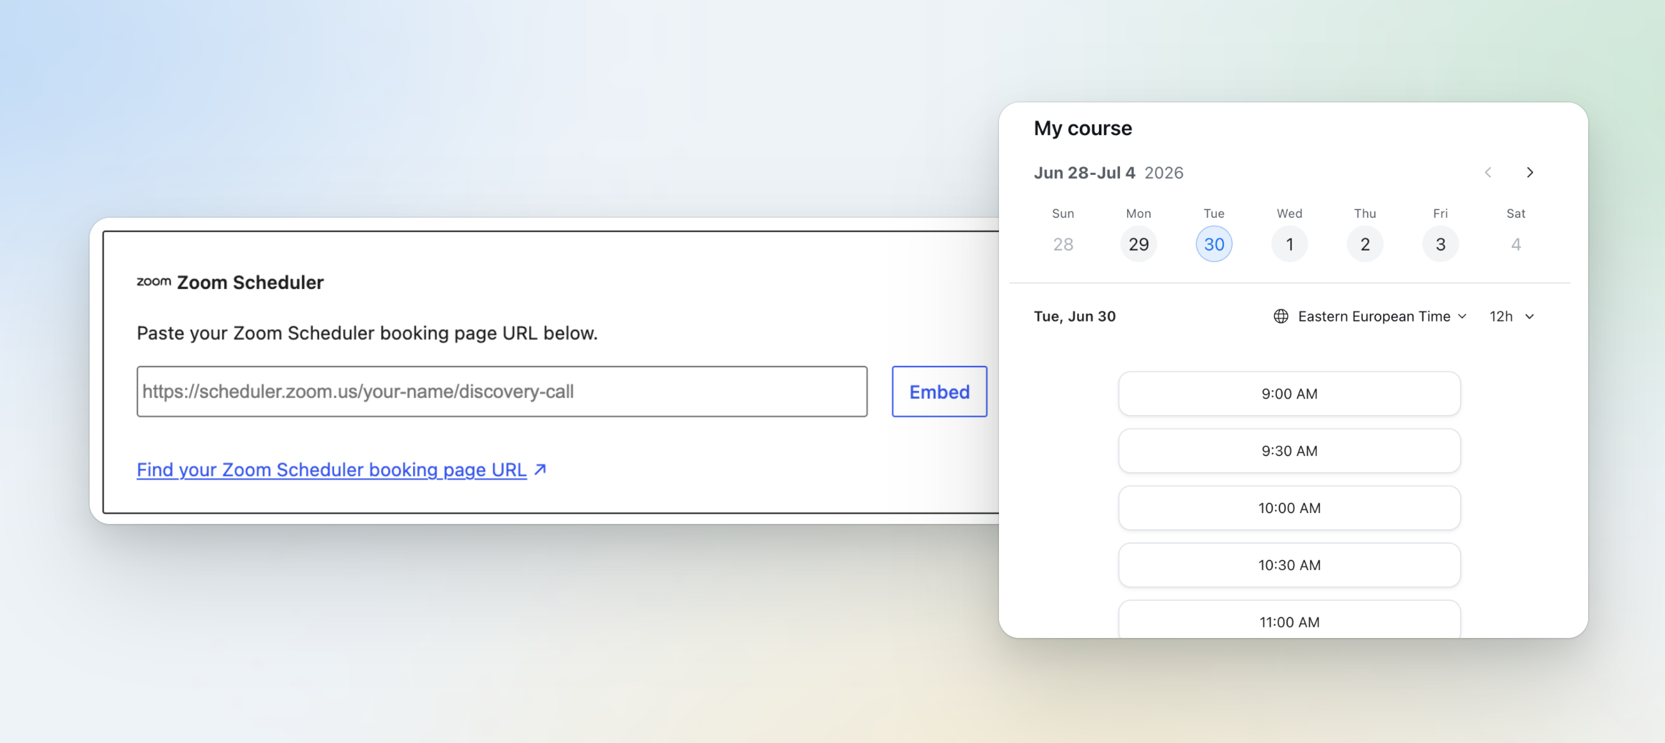Choose the 9:00 AM time slot
Viewport: 1665px width, 743px height.
[1290, 394]
